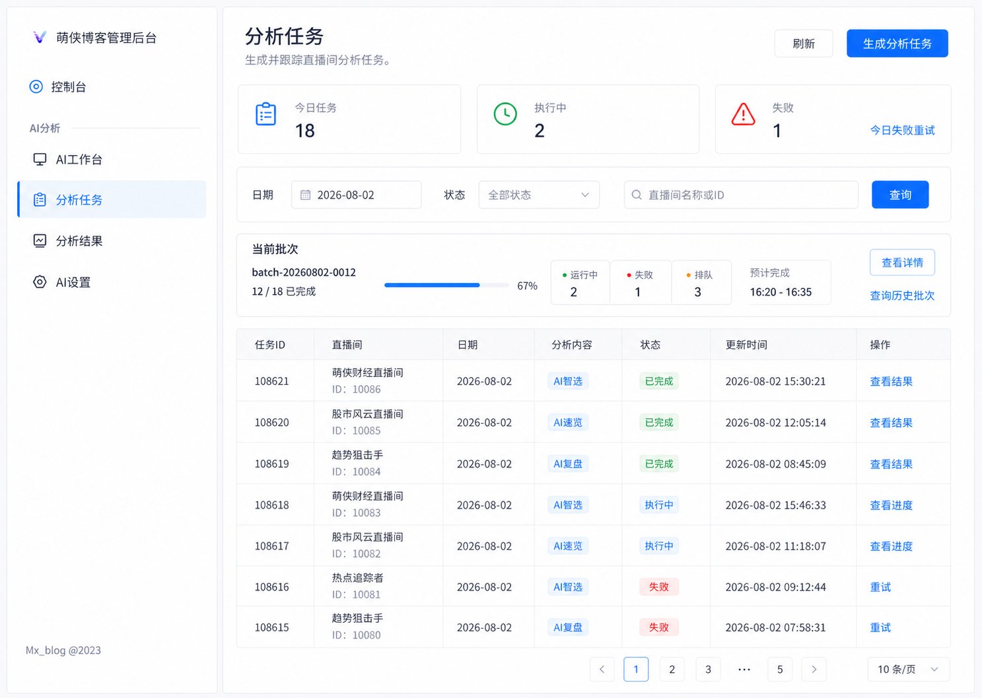Click the calendar icon in date field
982x698 pixels.
tap(305, 195)
